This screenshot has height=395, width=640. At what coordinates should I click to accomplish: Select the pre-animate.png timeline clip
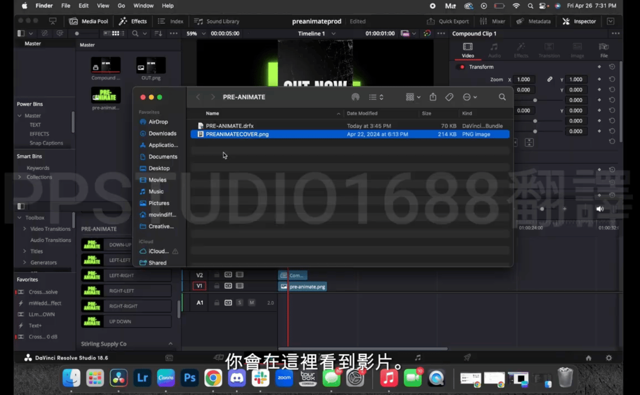point(303,286)
